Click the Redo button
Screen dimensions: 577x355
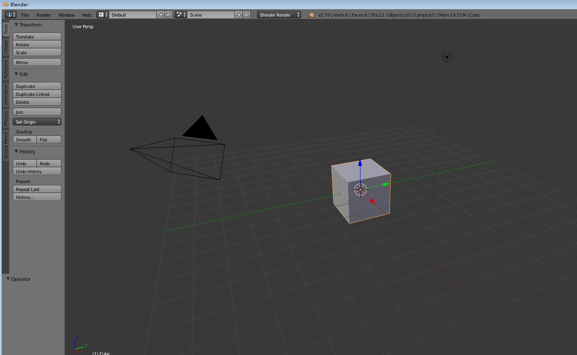click(49, 163)
